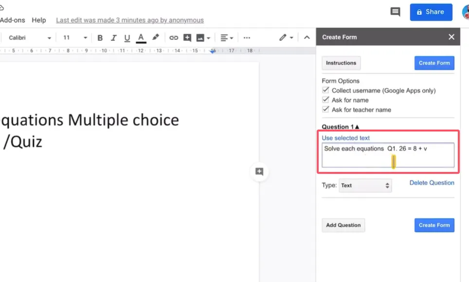The width and height of the screenshot is (469, 282).
Task: Select the highlight color pen icon
Action: 156,38
